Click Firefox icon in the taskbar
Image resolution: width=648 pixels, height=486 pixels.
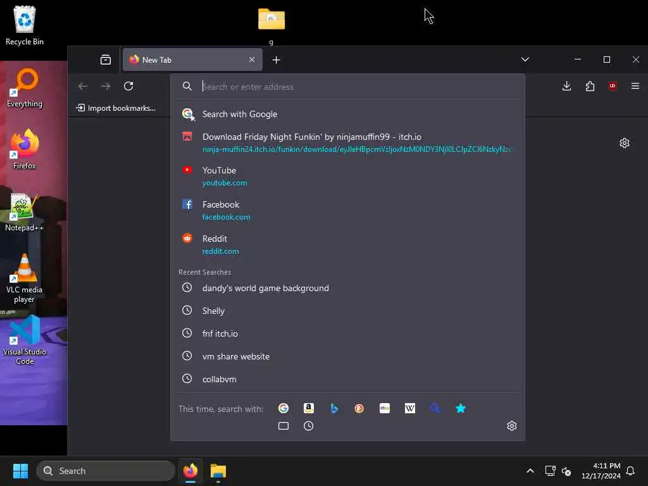[190, 471]
